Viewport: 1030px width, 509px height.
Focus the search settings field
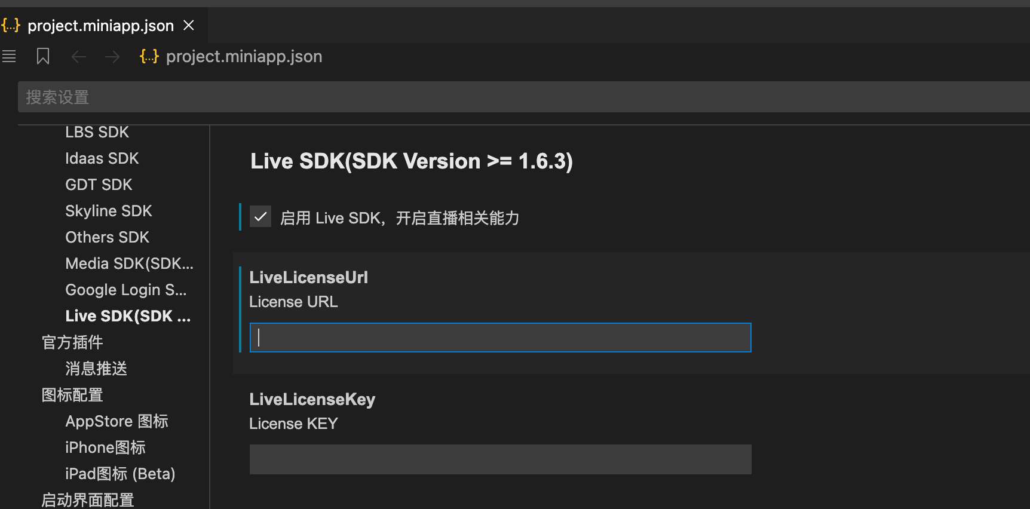pos(520,97)
